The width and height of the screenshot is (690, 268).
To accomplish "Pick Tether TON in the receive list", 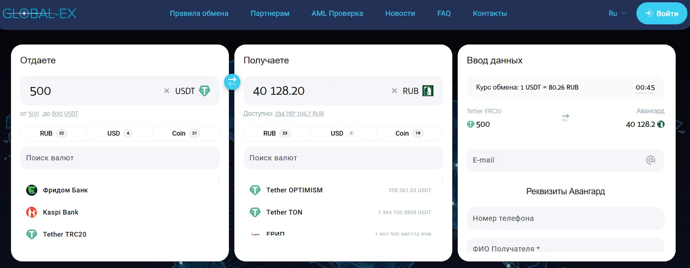I will click(343, 212).
